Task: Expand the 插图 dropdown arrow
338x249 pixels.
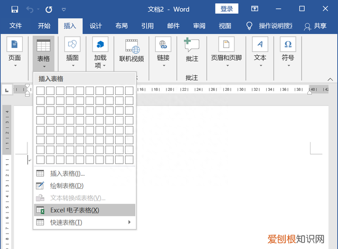Action: click(x=73, y=65)
